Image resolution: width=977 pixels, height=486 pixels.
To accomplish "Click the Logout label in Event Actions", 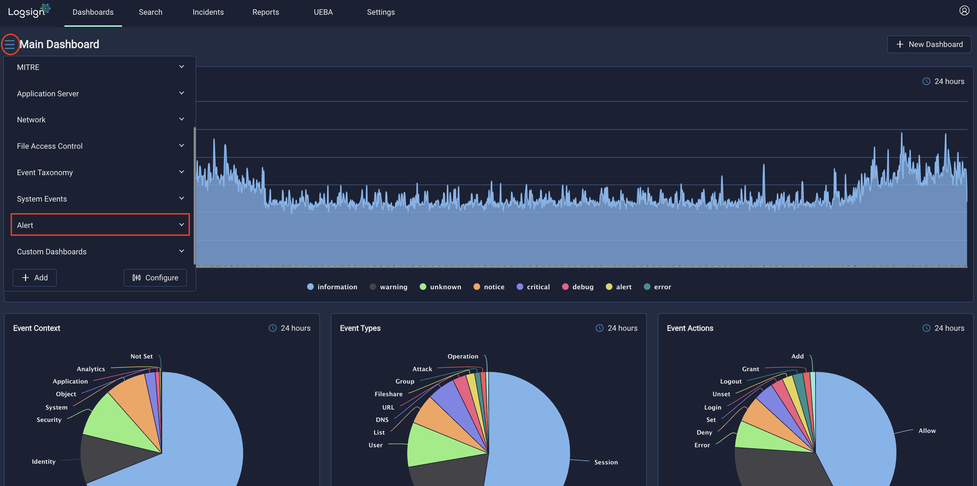I will pos(731,381).
